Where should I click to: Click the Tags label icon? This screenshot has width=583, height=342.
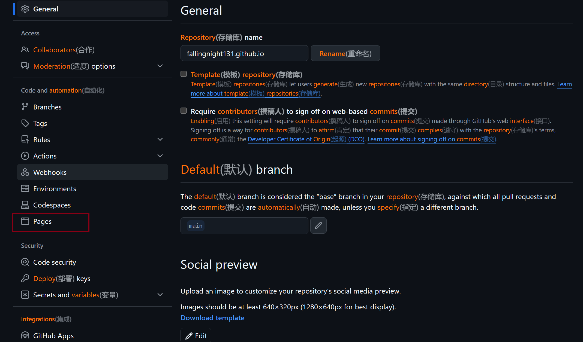[x=25, y=123]
